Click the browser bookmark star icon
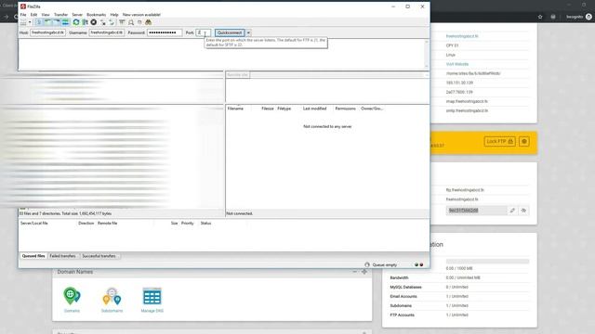The height and width of the screenshot is (334, 595). [x=540, y=17]
